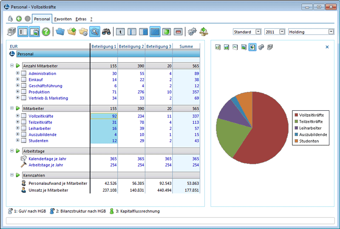This screenshot has height=229, width=340.
Task: Click the table icon marked with letter t
Action: coord(120,32)
